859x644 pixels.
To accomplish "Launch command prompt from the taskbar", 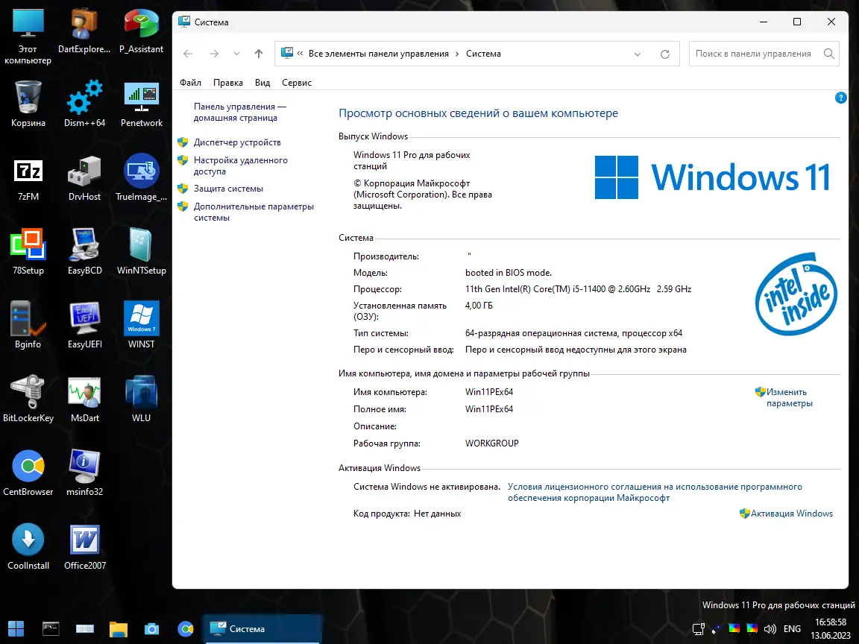I will [x=51, y=628].
